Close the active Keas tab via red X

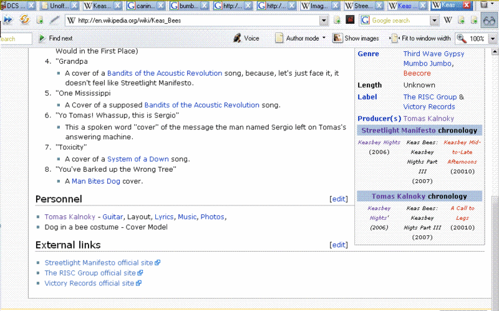click(x=467, y=5)
